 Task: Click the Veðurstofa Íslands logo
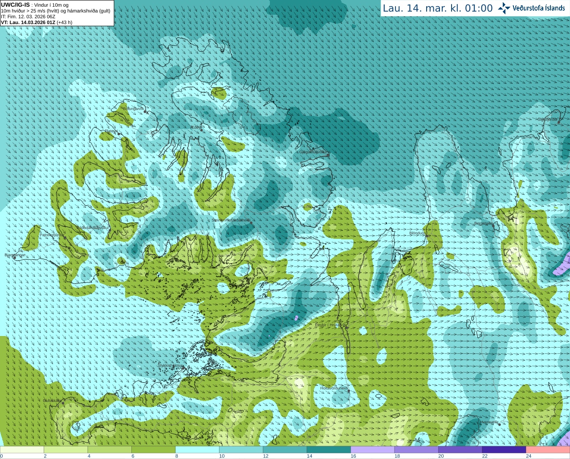[531, 8]
